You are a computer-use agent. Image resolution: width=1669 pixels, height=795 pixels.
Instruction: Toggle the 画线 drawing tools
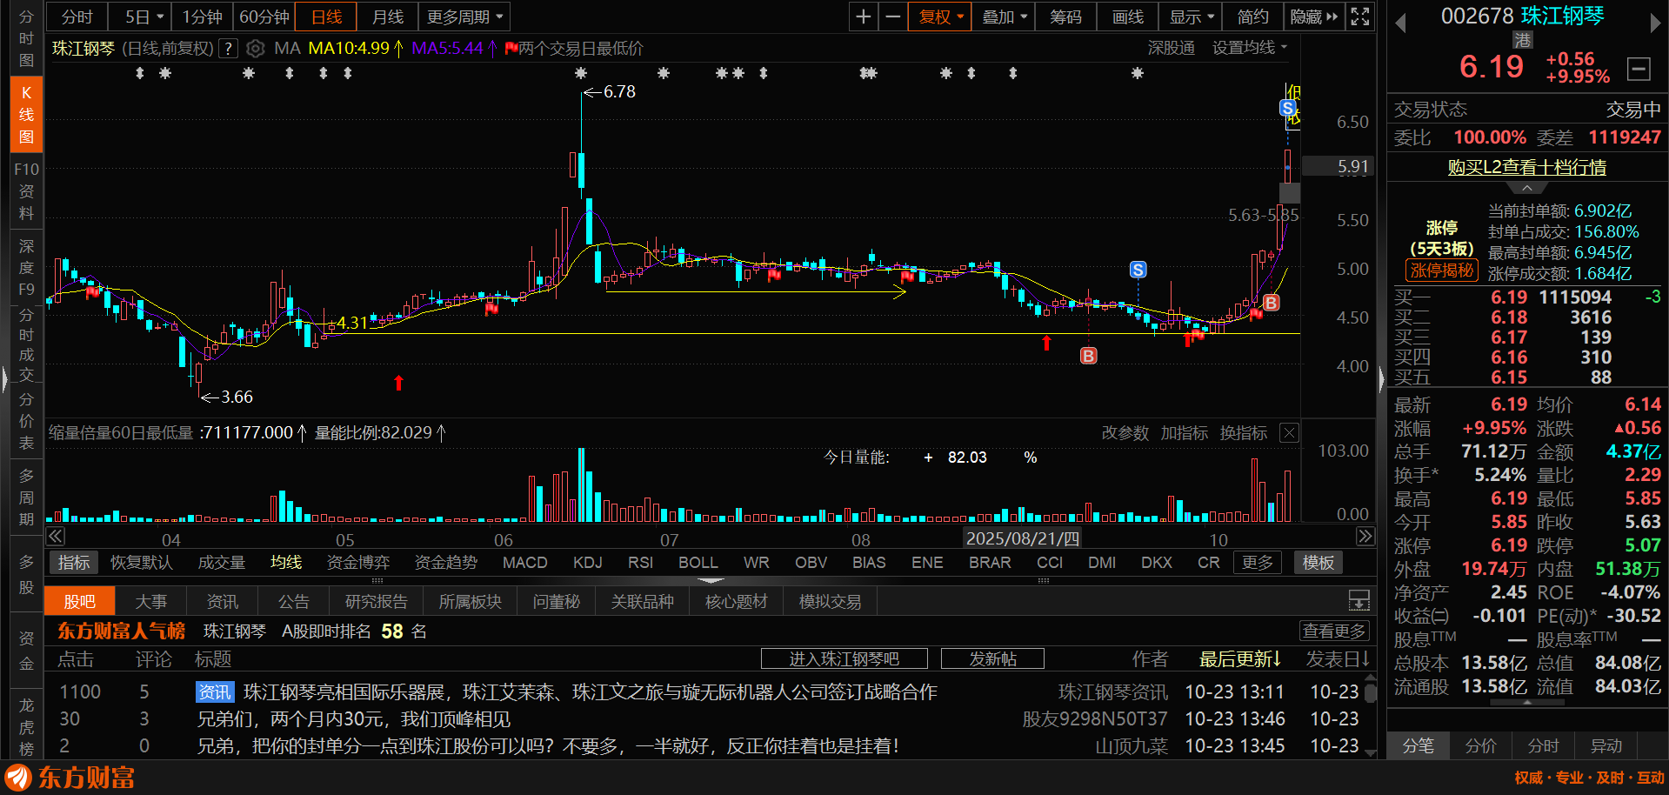pos(1128,17)
